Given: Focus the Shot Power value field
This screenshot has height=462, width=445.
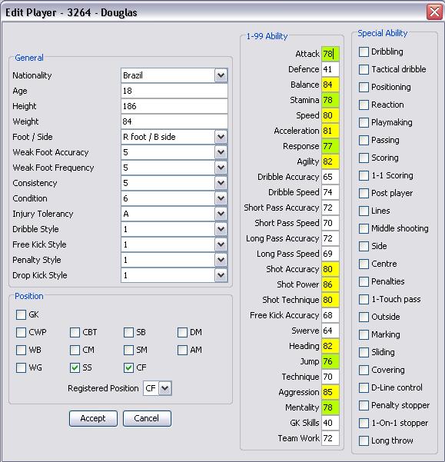Looking at the screenshot, I should (x=330, y=284).
